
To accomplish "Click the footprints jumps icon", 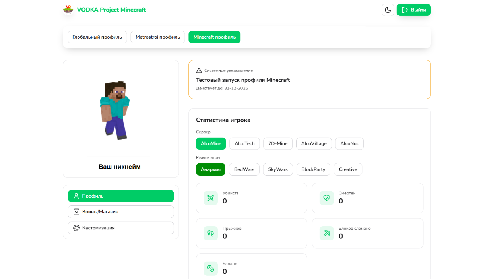I will click(210, 233).
